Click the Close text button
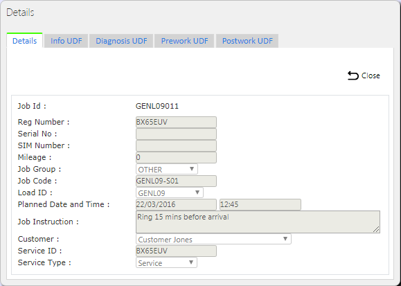Viewport: 401px width, 286px height. pyautogui.click(x=371, y=75)
